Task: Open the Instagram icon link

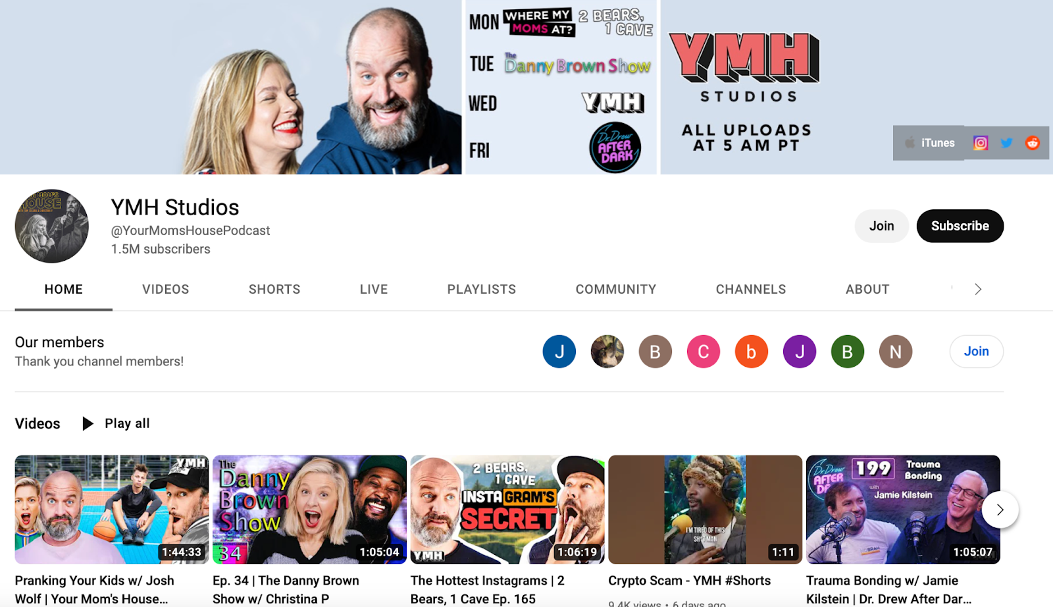Action: tap(981, 143)
